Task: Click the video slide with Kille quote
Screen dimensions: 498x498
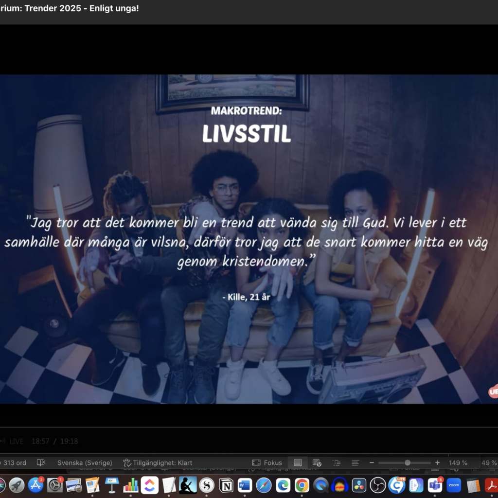Action: 249,238
